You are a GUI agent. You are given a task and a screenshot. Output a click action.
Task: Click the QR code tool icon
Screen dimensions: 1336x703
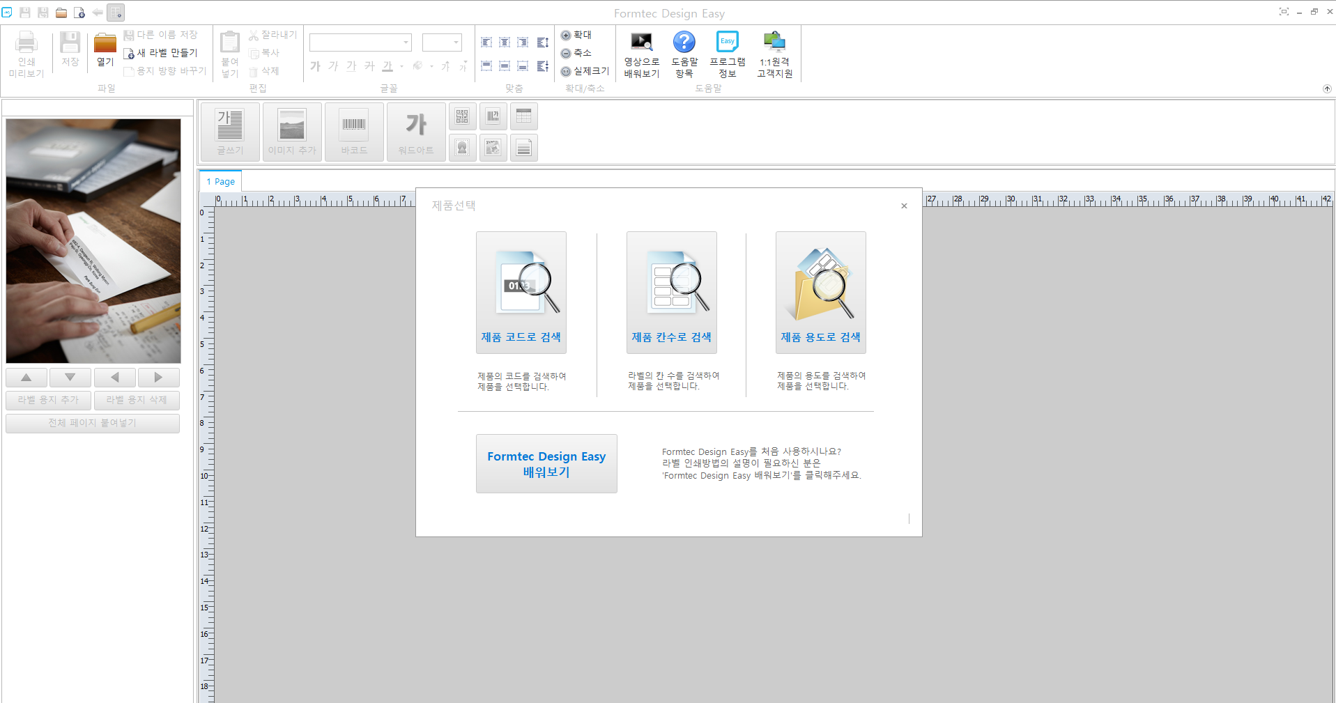coord(463,116)
